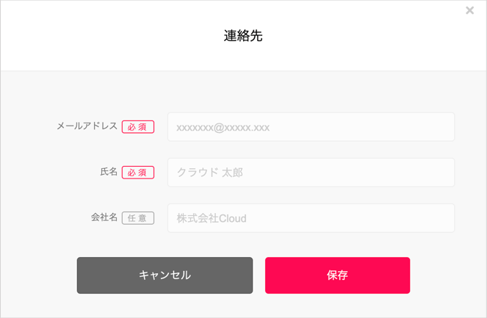Click the 氏名 field label
Screen dimensions: 487x318
(109, 172)
